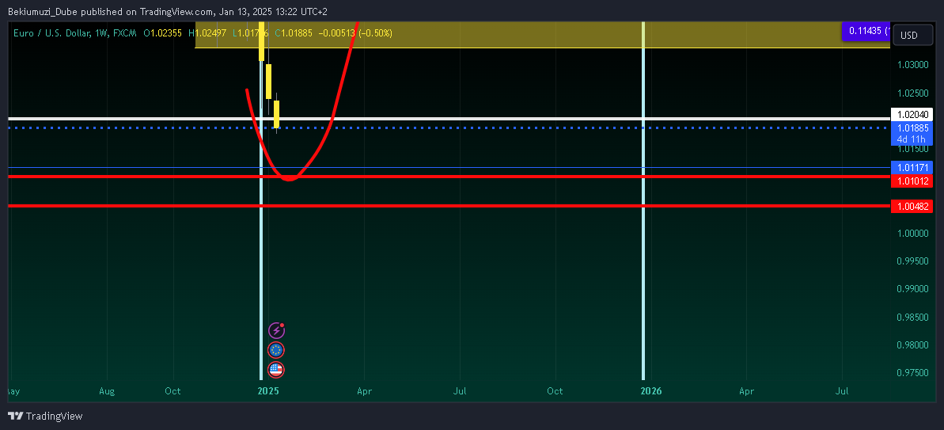Select the red curved drawing's lowest point

[x=290, y=179]
